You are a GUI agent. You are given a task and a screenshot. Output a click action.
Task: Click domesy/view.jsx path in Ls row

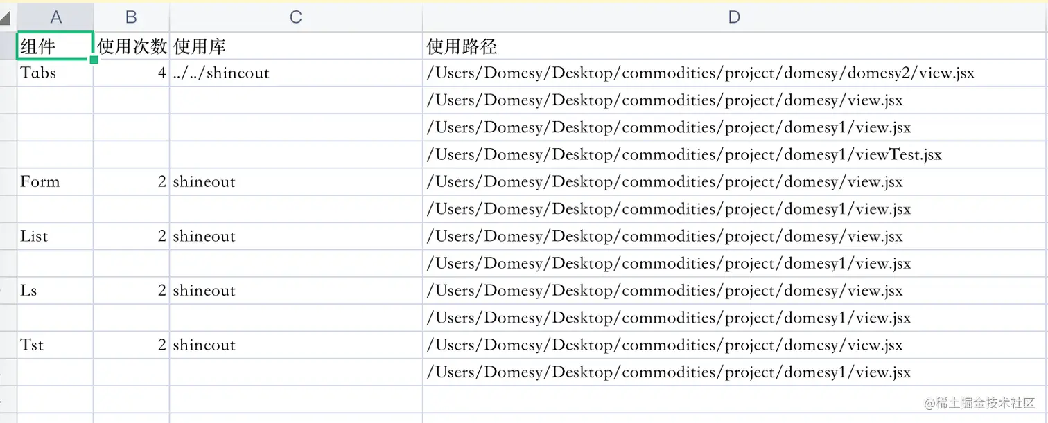coord(735,290)
